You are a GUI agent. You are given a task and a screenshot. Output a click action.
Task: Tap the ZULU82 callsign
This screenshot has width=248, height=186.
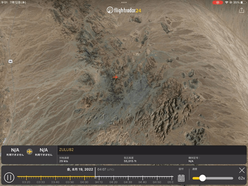click(66, 150)
